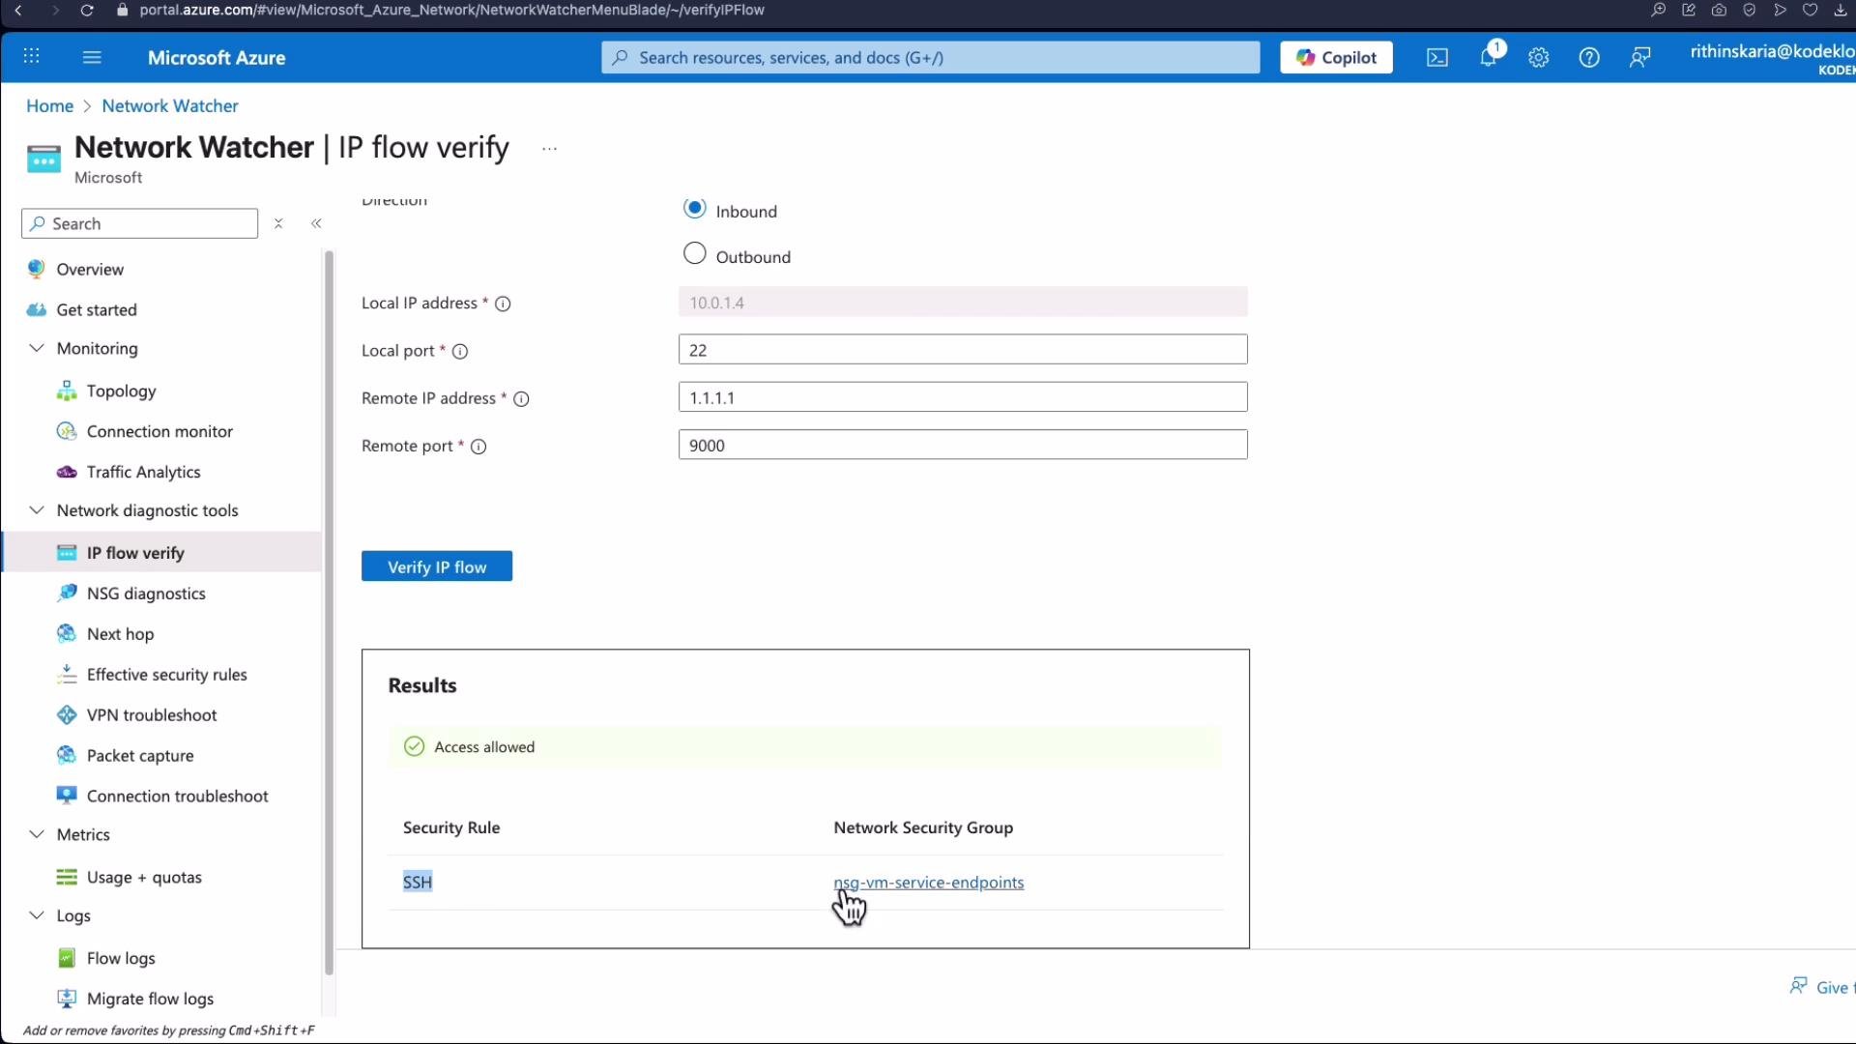Collapse the sidebar with double-chevron icon
The image size is (1856, 1044).
click(x=316, y=223)
